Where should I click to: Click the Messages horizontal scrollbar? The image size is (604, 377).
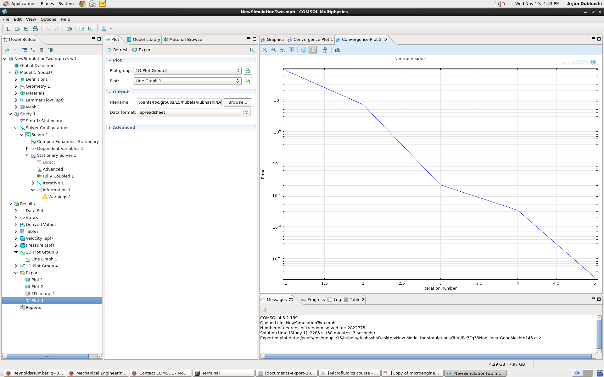[x=427, y=357]
